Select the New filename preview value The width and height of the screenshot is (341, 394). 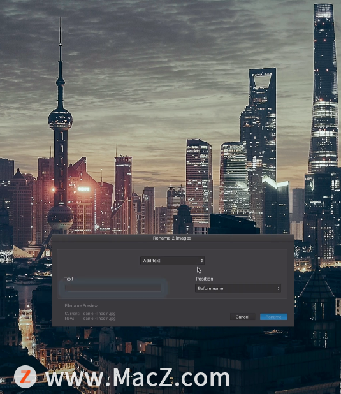99,318
